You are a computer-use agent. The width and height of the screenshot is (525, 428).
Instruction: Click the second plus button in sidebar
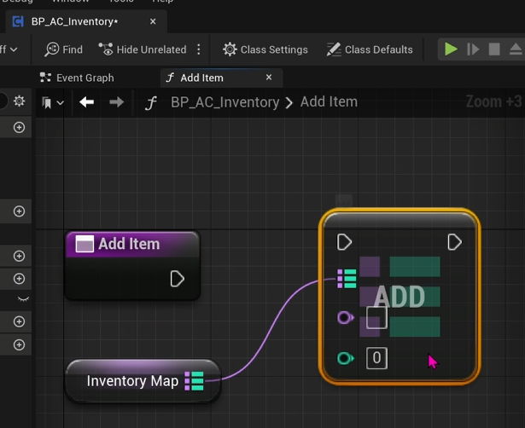[19, 211]
